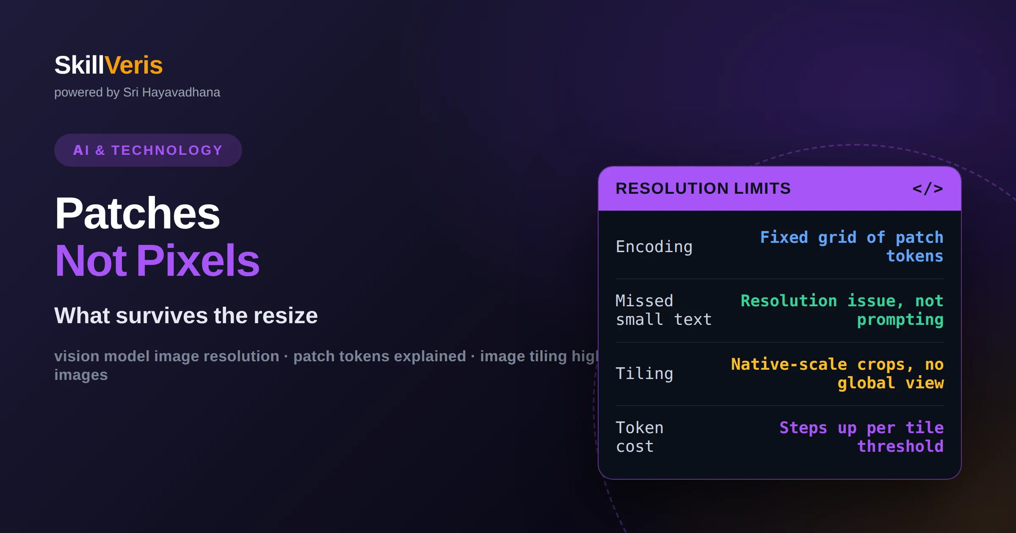
Task: Click the code brackets icon in card header
Action: pos(928,189)
